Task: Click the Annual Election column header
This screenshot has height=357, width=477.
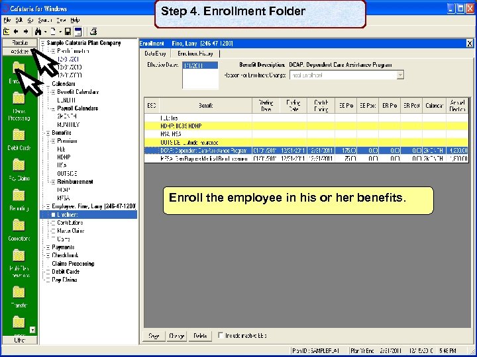Action: point(457,106)
